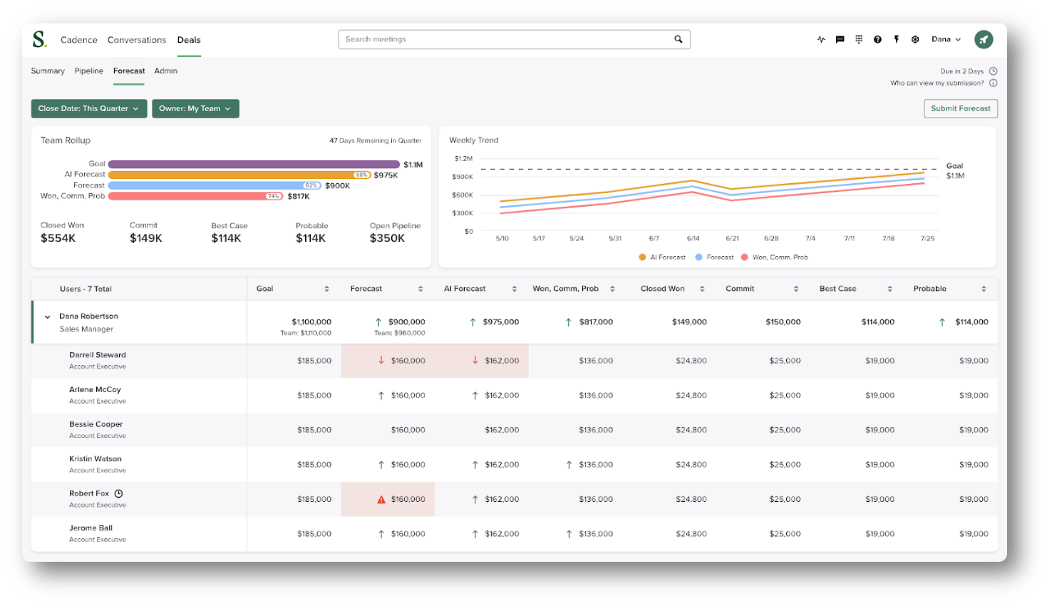Open the chat messages icon

pyautogui.click(x=840, y=40)
